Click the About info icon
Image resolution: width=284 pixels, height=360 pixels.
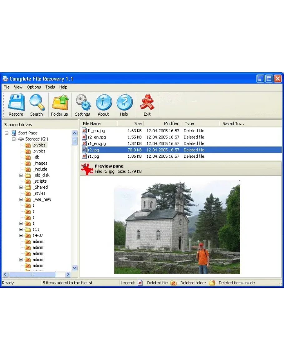[x=103, y=102]
